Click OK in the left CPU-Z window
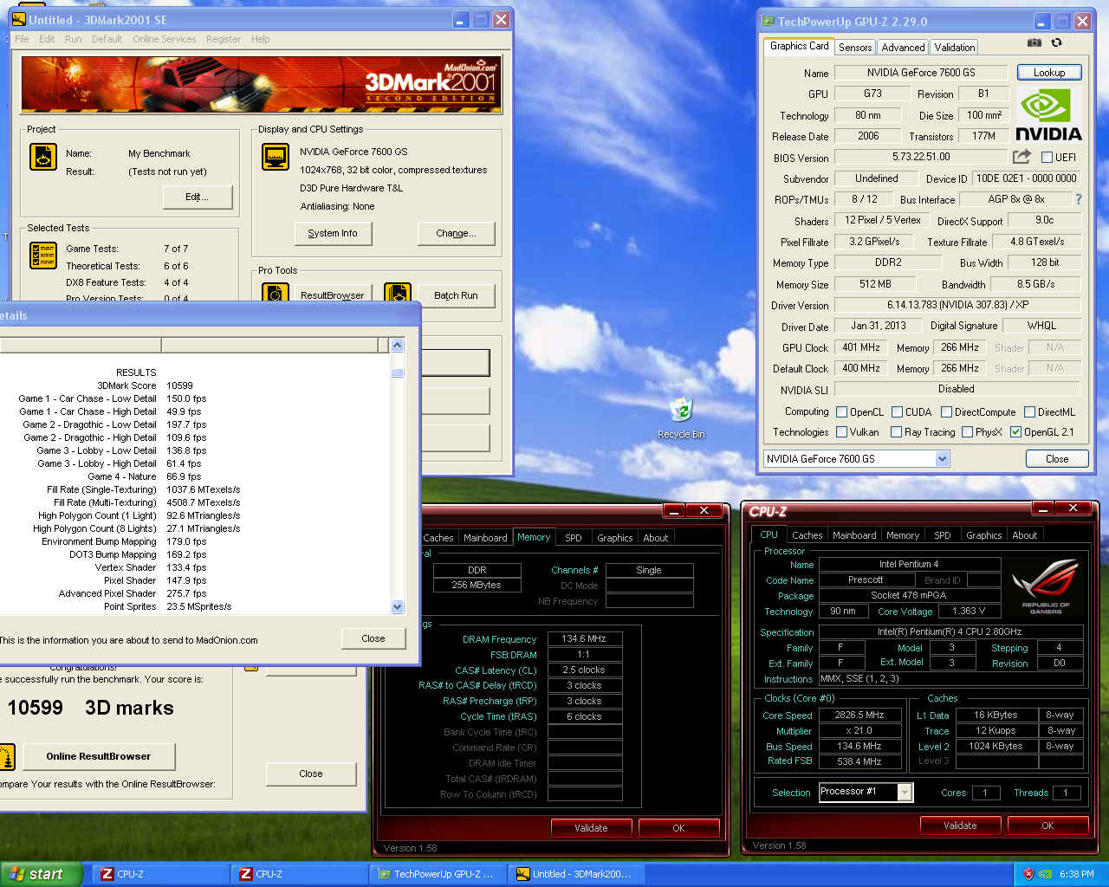Viewport: 1109px width, 887px height. tap(678, 828)
